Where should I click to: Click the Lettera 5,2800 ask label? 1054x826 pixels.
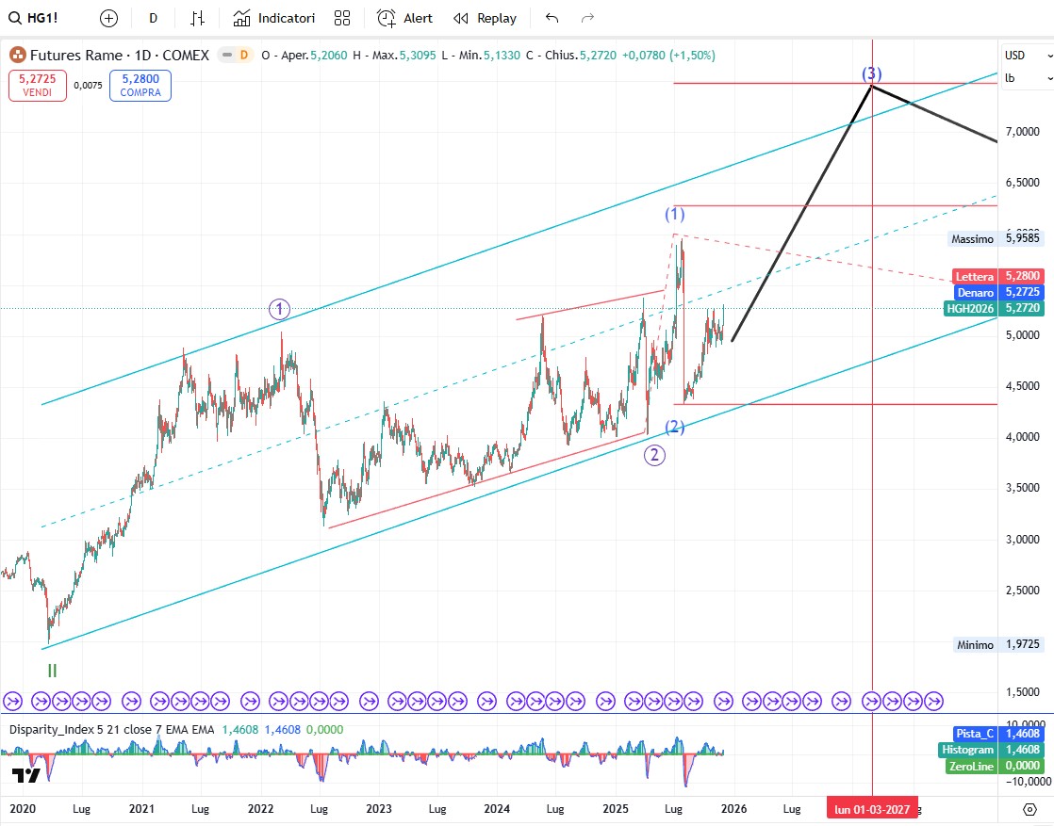coord(998,276)
